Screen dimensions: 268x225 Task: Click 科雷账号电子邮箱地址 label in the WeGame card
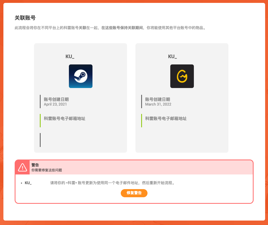click(166, 118)
